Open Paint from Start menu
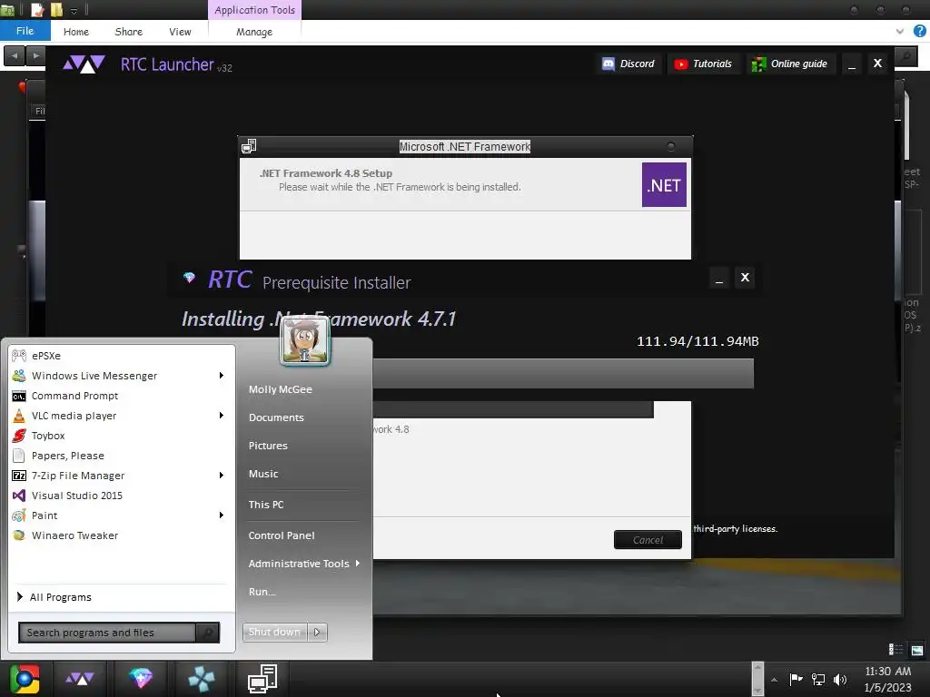The image size is (930, 697). (x=113, y=515)
